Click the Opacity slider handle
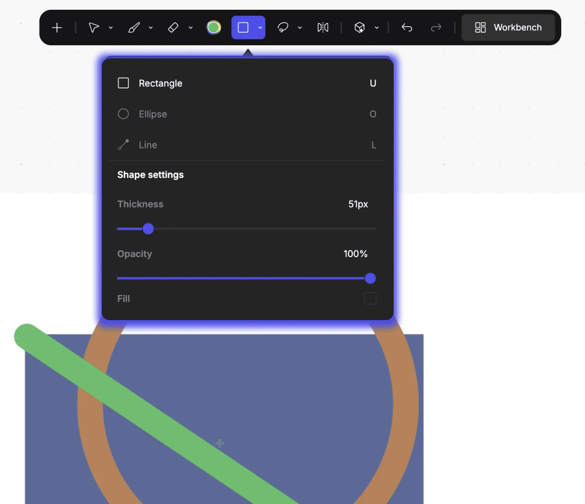585x504 pixels. pos(370,278)
